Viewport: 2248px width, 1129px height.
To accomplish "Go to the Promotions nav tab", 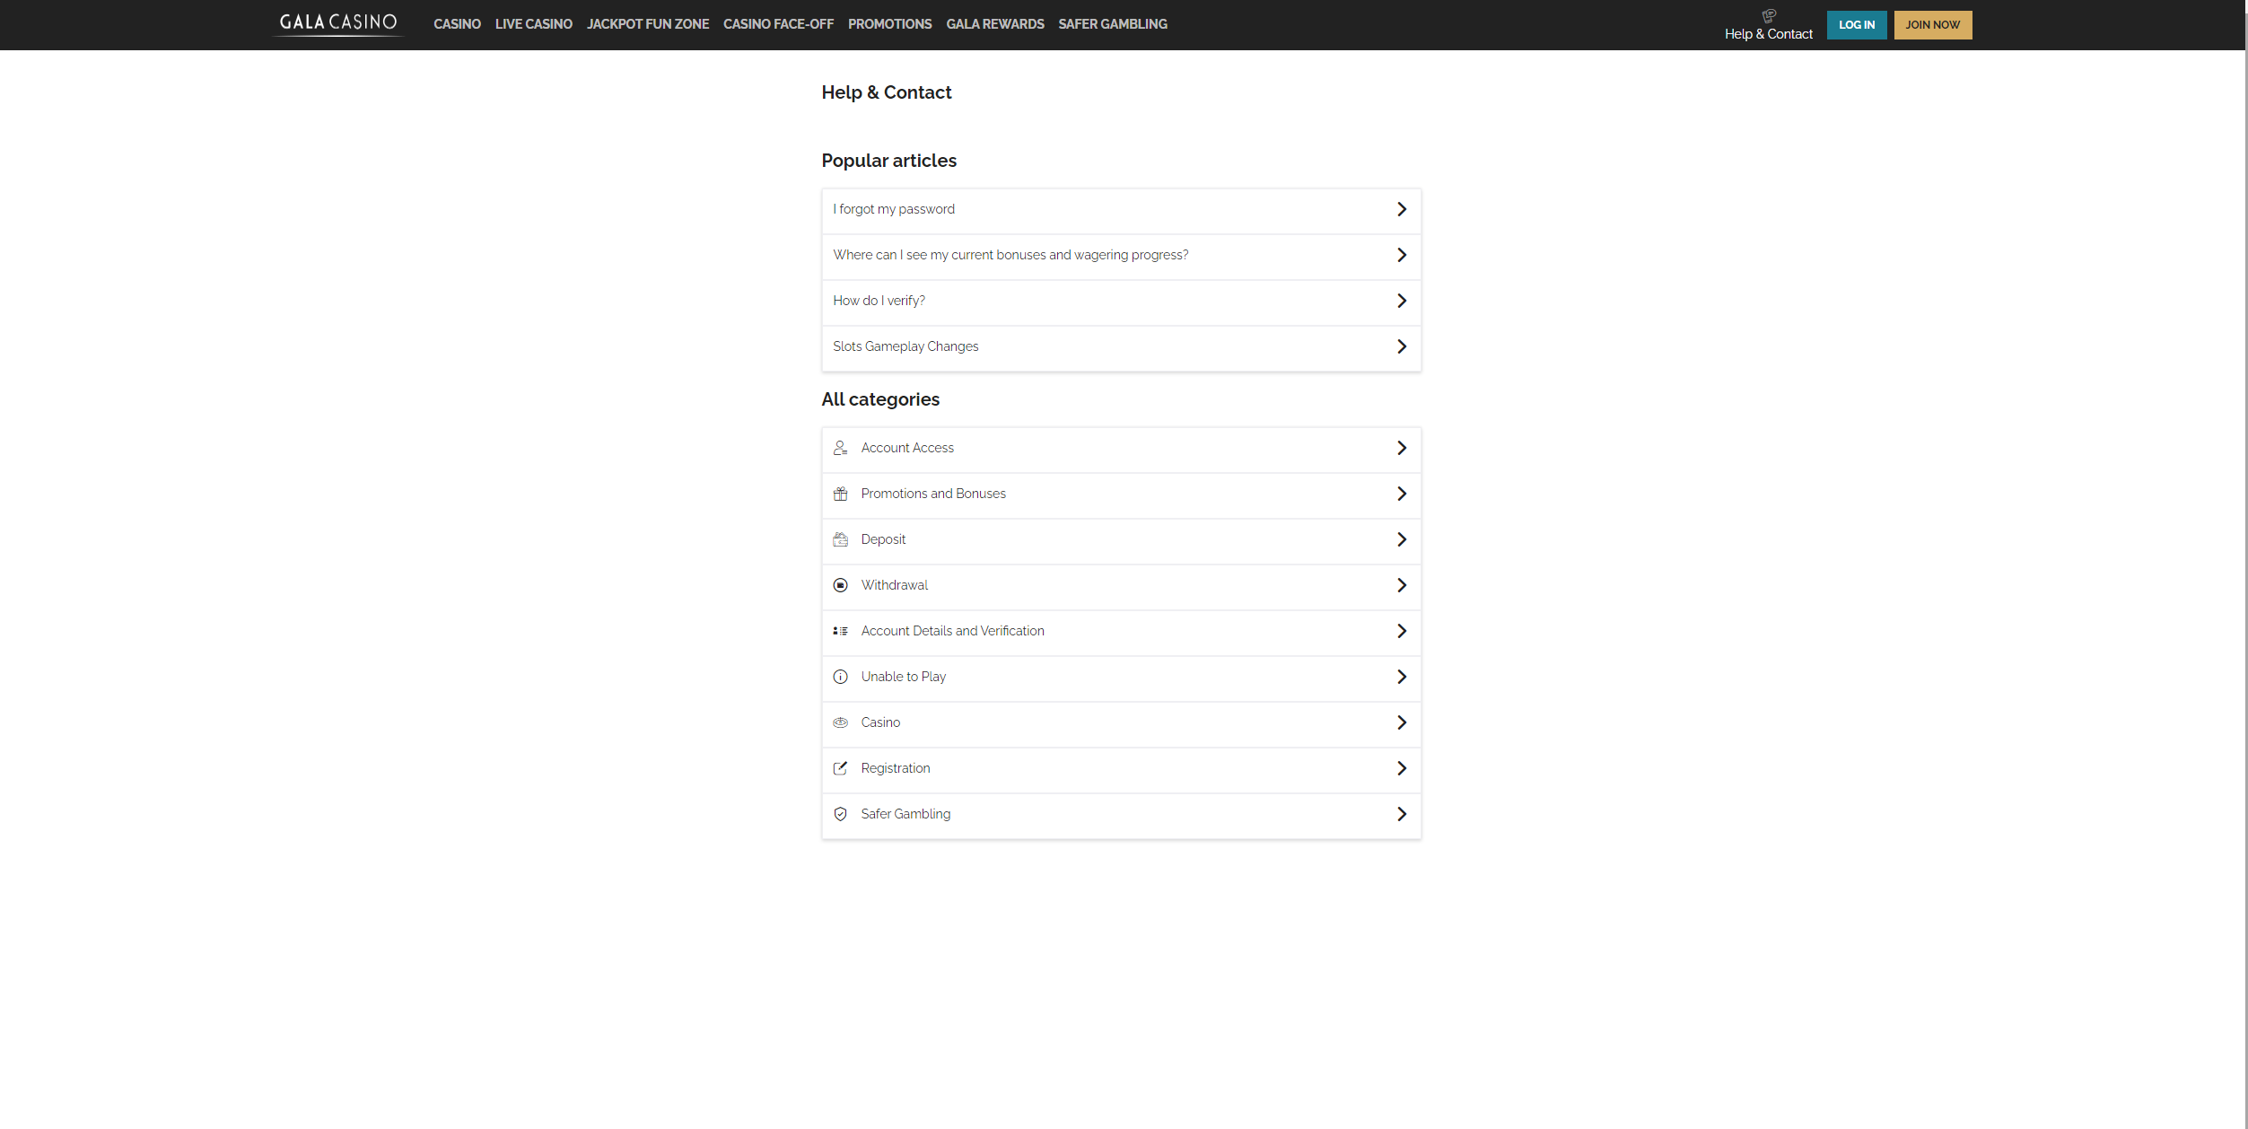I will 889,24.
